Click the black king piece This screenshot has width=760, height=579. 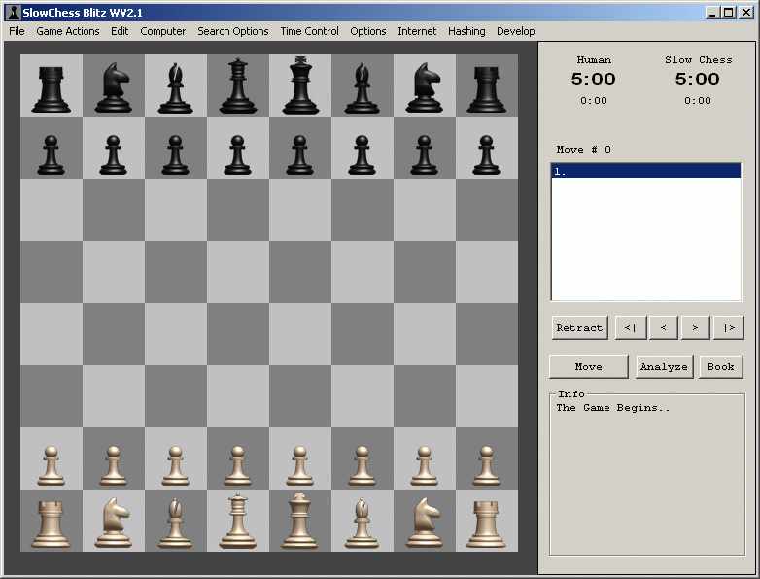click(299, 85)
